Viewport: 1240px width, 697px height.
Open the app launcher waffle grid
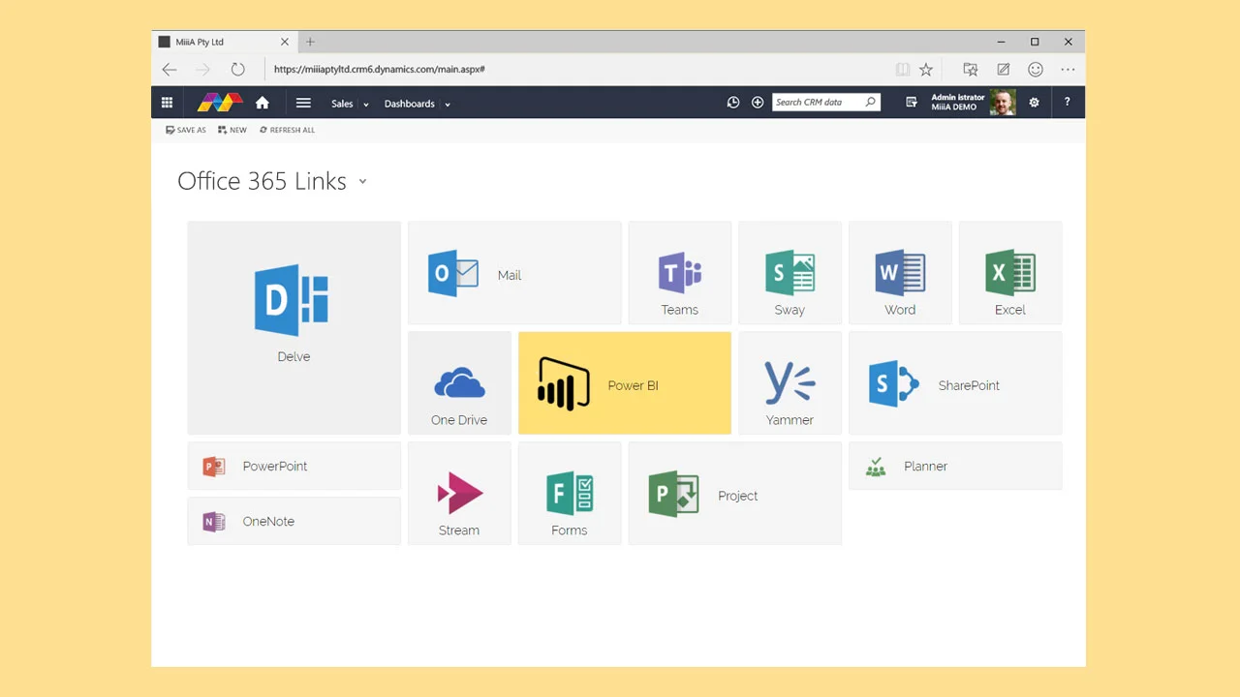[167, 103]
